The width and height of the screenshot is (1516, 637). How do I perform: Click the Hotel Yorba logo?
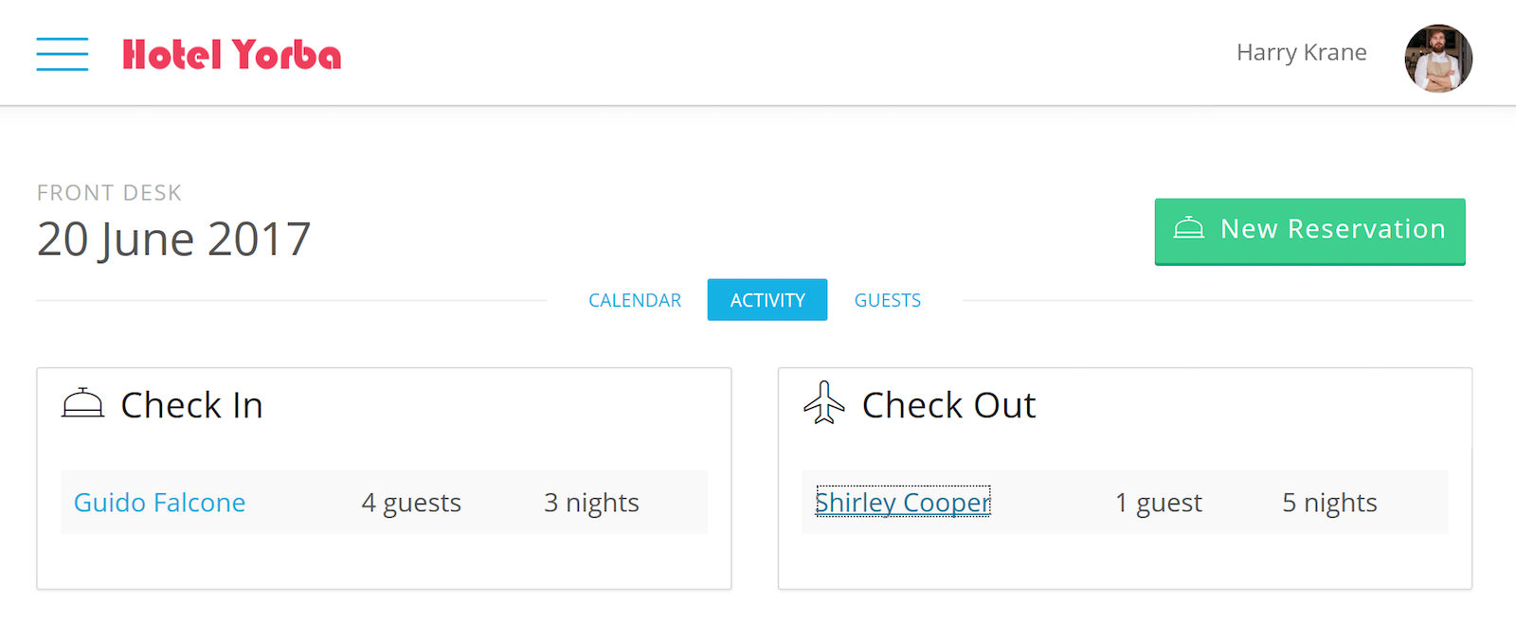click(232, 55)
